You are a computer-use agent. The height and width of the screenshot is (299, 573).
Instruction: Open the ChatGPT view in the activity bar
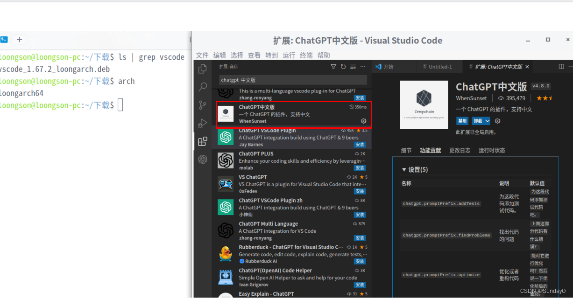tap(203, 160)
